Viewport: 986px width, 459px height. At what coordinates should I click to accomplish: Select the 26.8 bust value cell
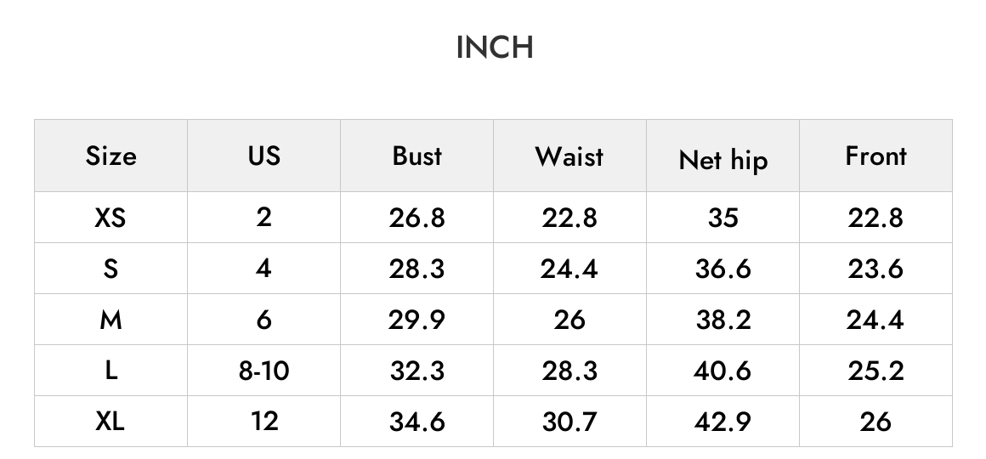[x=416, y=218]
